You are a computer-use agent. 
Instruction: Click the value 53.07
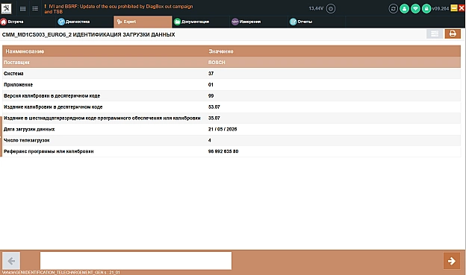point(214,107)
